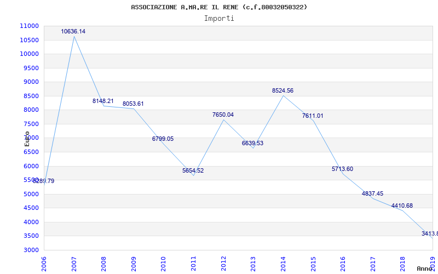Click the y-axis value 3000
Image resolution: width=438 pixels, height=274 pixels.
click(x=31, y=250)
